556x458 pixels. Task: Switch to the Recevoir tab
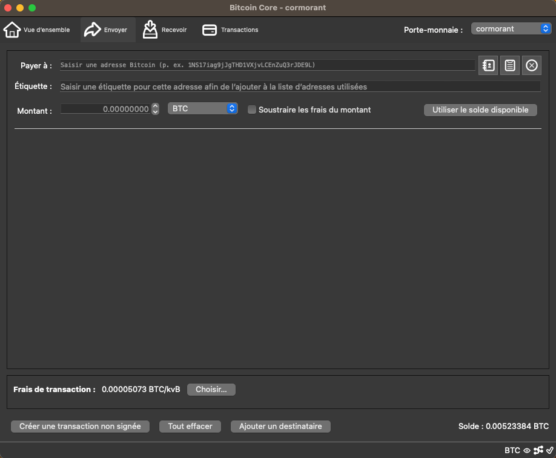[165, 30]
